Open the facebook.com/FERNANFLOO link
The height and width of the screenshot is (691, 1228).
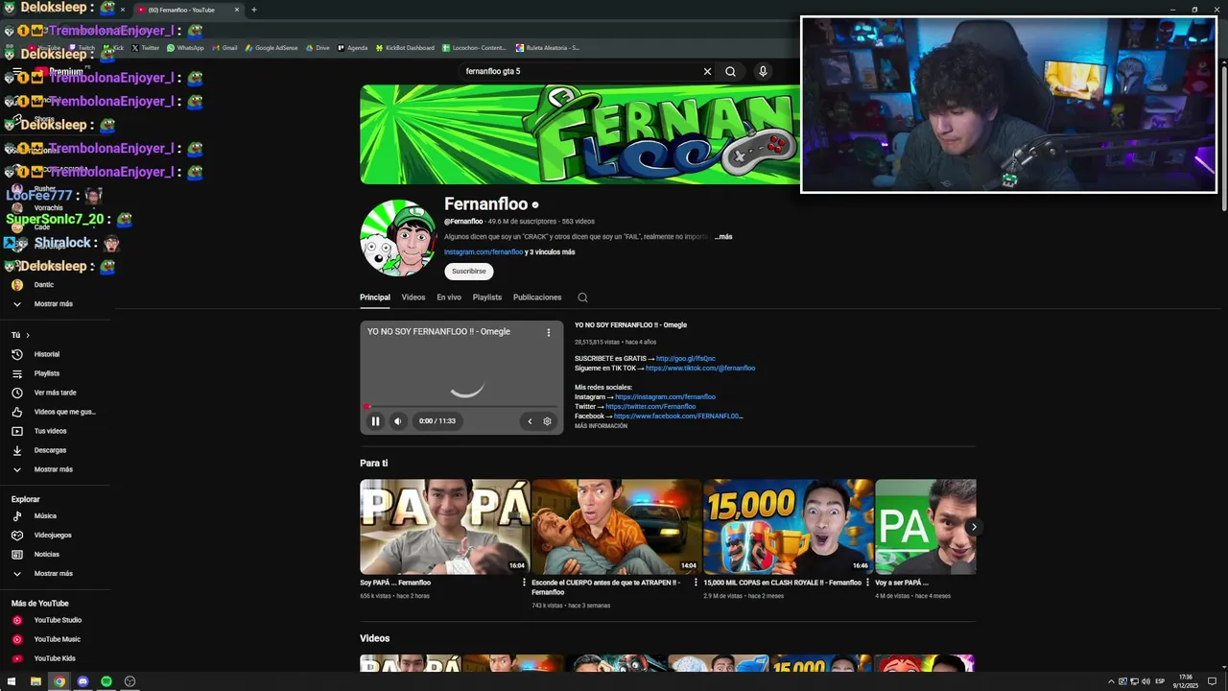pyautogui.click(x=678, y=417)
